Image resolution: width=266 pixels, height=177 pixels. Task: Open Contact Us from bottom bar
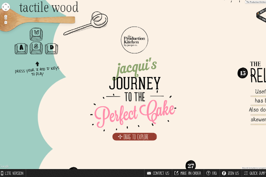click(158, 173)
